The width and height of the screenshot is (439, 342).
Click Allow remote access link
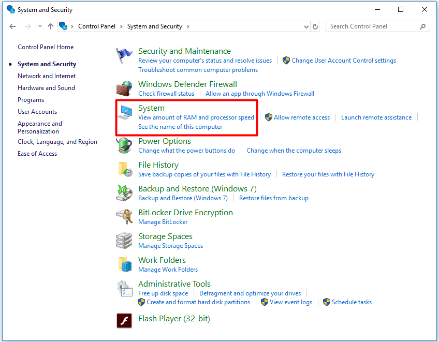click(302, 117)
